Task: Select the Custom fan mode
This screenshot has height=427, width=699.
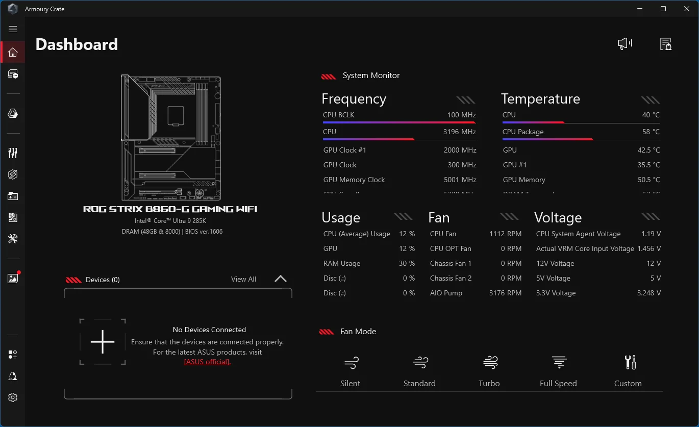Action: 628,372
